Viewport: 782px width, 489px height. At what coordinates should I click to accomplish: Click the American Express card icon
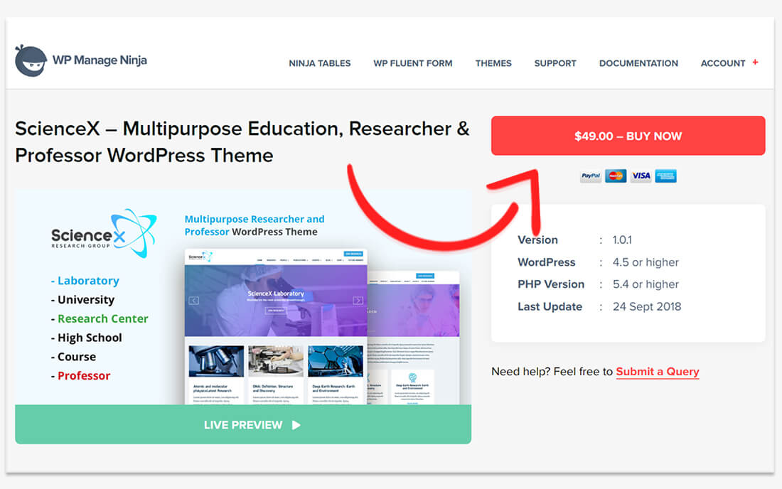point(666,176)
